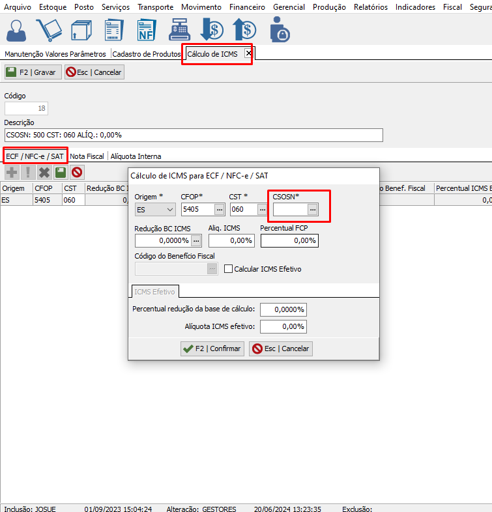Enable the Calcular ICMS Efetivo checkbox
This screenshot has height=512, width=492.
click(229, 269)
